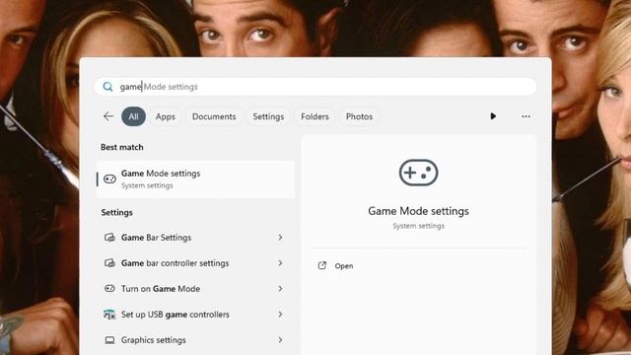Click the controller icon beside Game Mode settings
The width and height of the screenshot is (631, 355).
109,178
